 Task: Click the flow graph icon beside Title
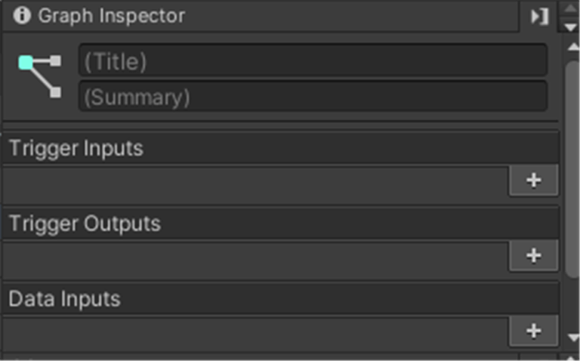point(40,76)
